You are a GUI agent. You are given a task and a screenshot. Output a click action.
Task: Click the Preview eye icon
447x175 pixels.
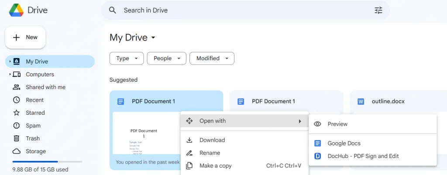[318, 124]
